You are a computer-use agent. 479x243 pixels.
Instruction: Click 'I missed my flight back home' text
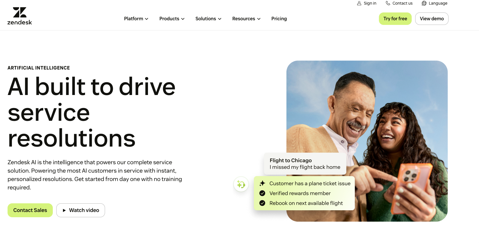tap(305, 167)
